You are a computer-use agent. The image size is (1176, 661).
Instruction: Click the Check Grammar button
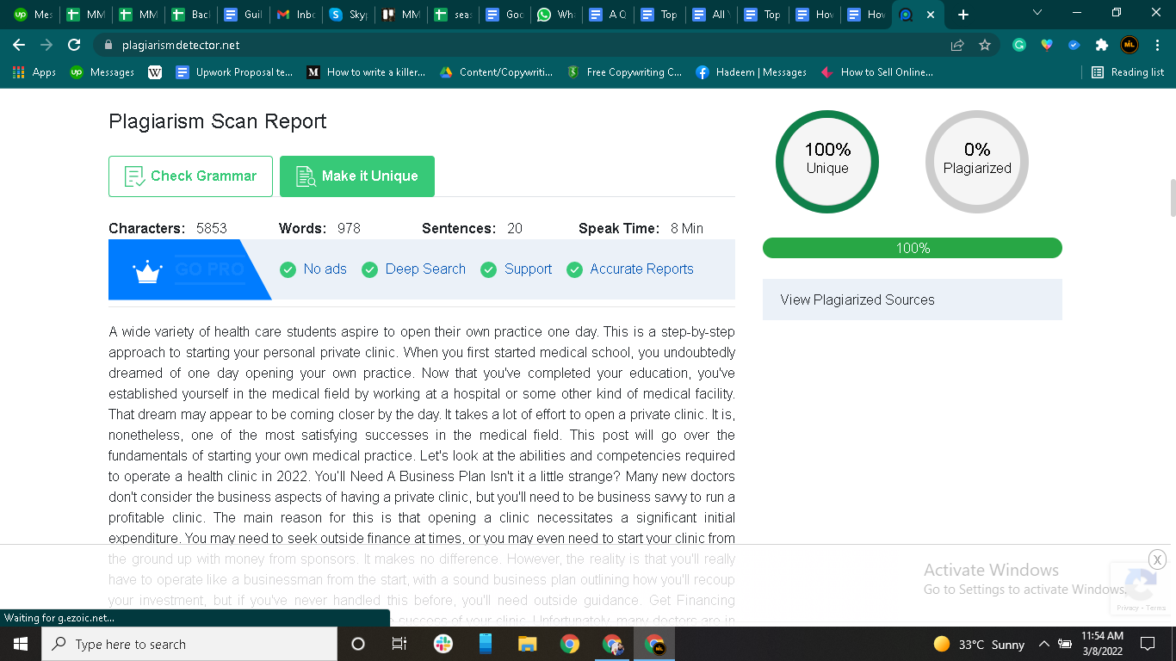(190, 176)
